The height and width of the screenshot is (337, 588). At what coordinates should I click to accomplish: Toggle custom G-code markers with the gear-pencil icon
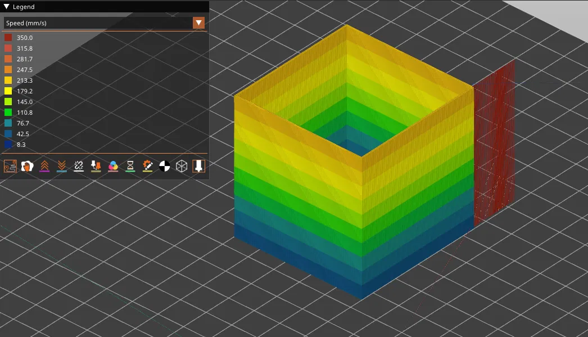[x=147, y=165]
